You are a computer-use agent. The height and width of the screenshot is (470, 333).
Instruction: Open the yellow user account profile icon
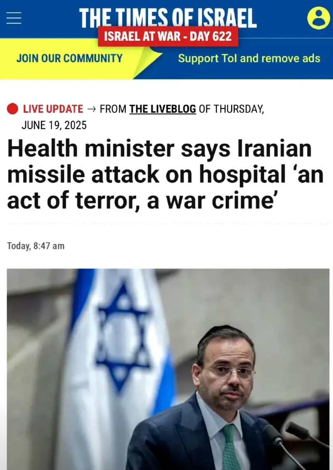[318, 18]
